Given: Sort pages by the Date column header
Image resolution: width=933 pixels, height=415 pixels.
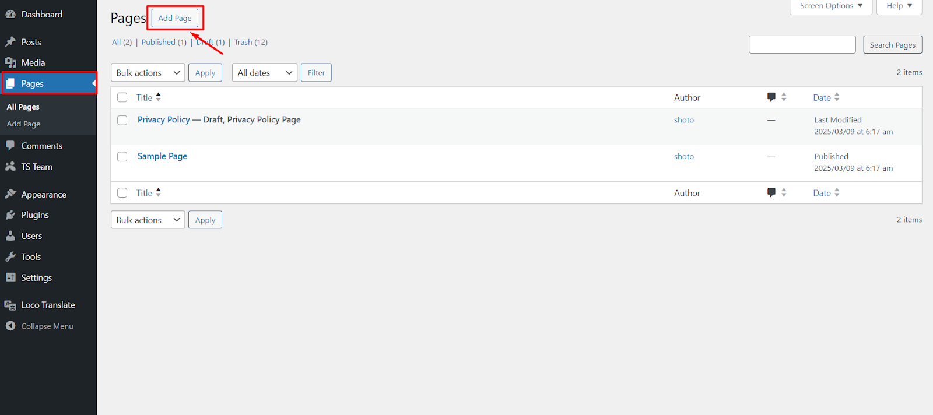Looking at the screenshot, I should click(x=822, y=97).
